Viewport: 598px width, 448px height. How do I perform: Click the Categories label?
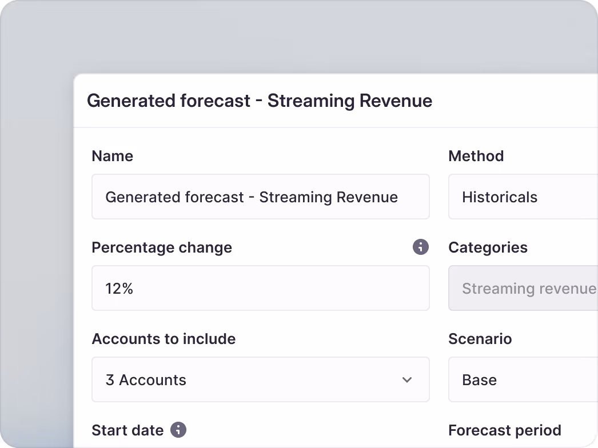pyautogui.click(x=488, y=248)
